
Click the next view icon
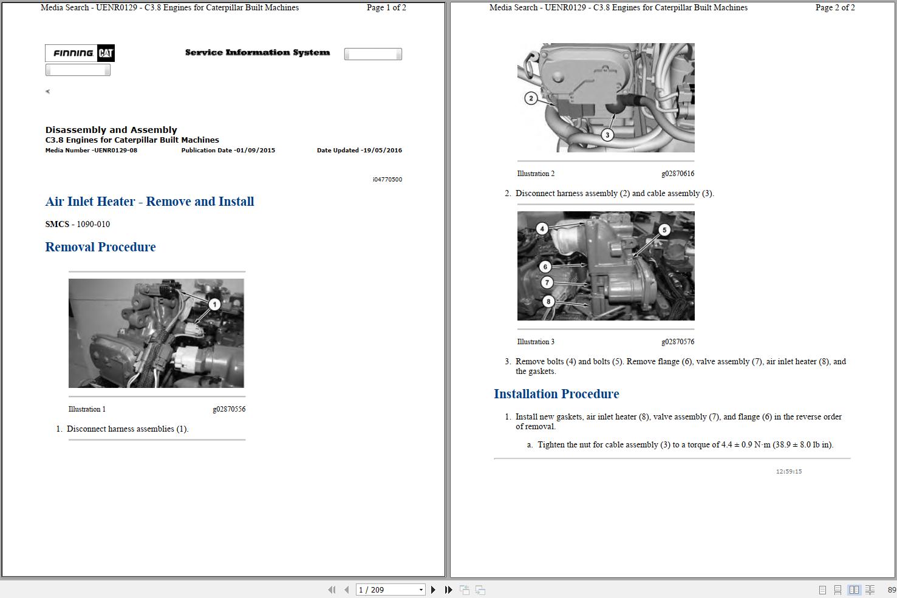click(x=480, y=590)
